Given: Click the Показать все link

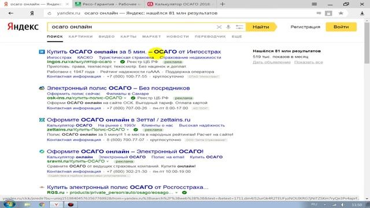Looking at the screenshot, I should click(308, 62).
